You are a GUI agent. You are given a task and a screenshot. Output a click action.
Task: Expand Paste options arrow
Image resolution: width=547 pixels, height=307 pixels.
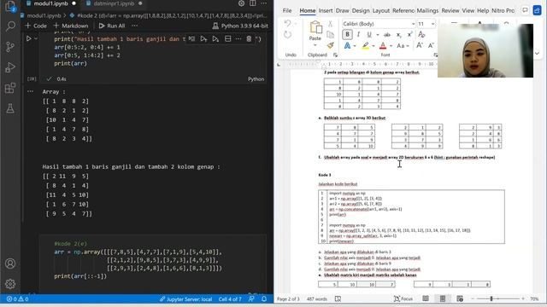point(315,45)
